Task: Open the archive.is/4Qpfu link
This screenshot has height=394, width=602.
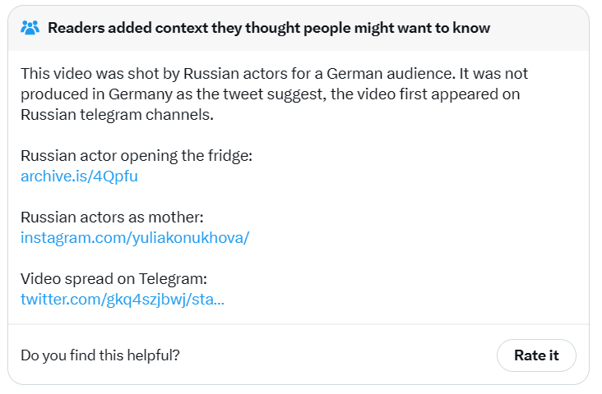Action: pos(79,176)
